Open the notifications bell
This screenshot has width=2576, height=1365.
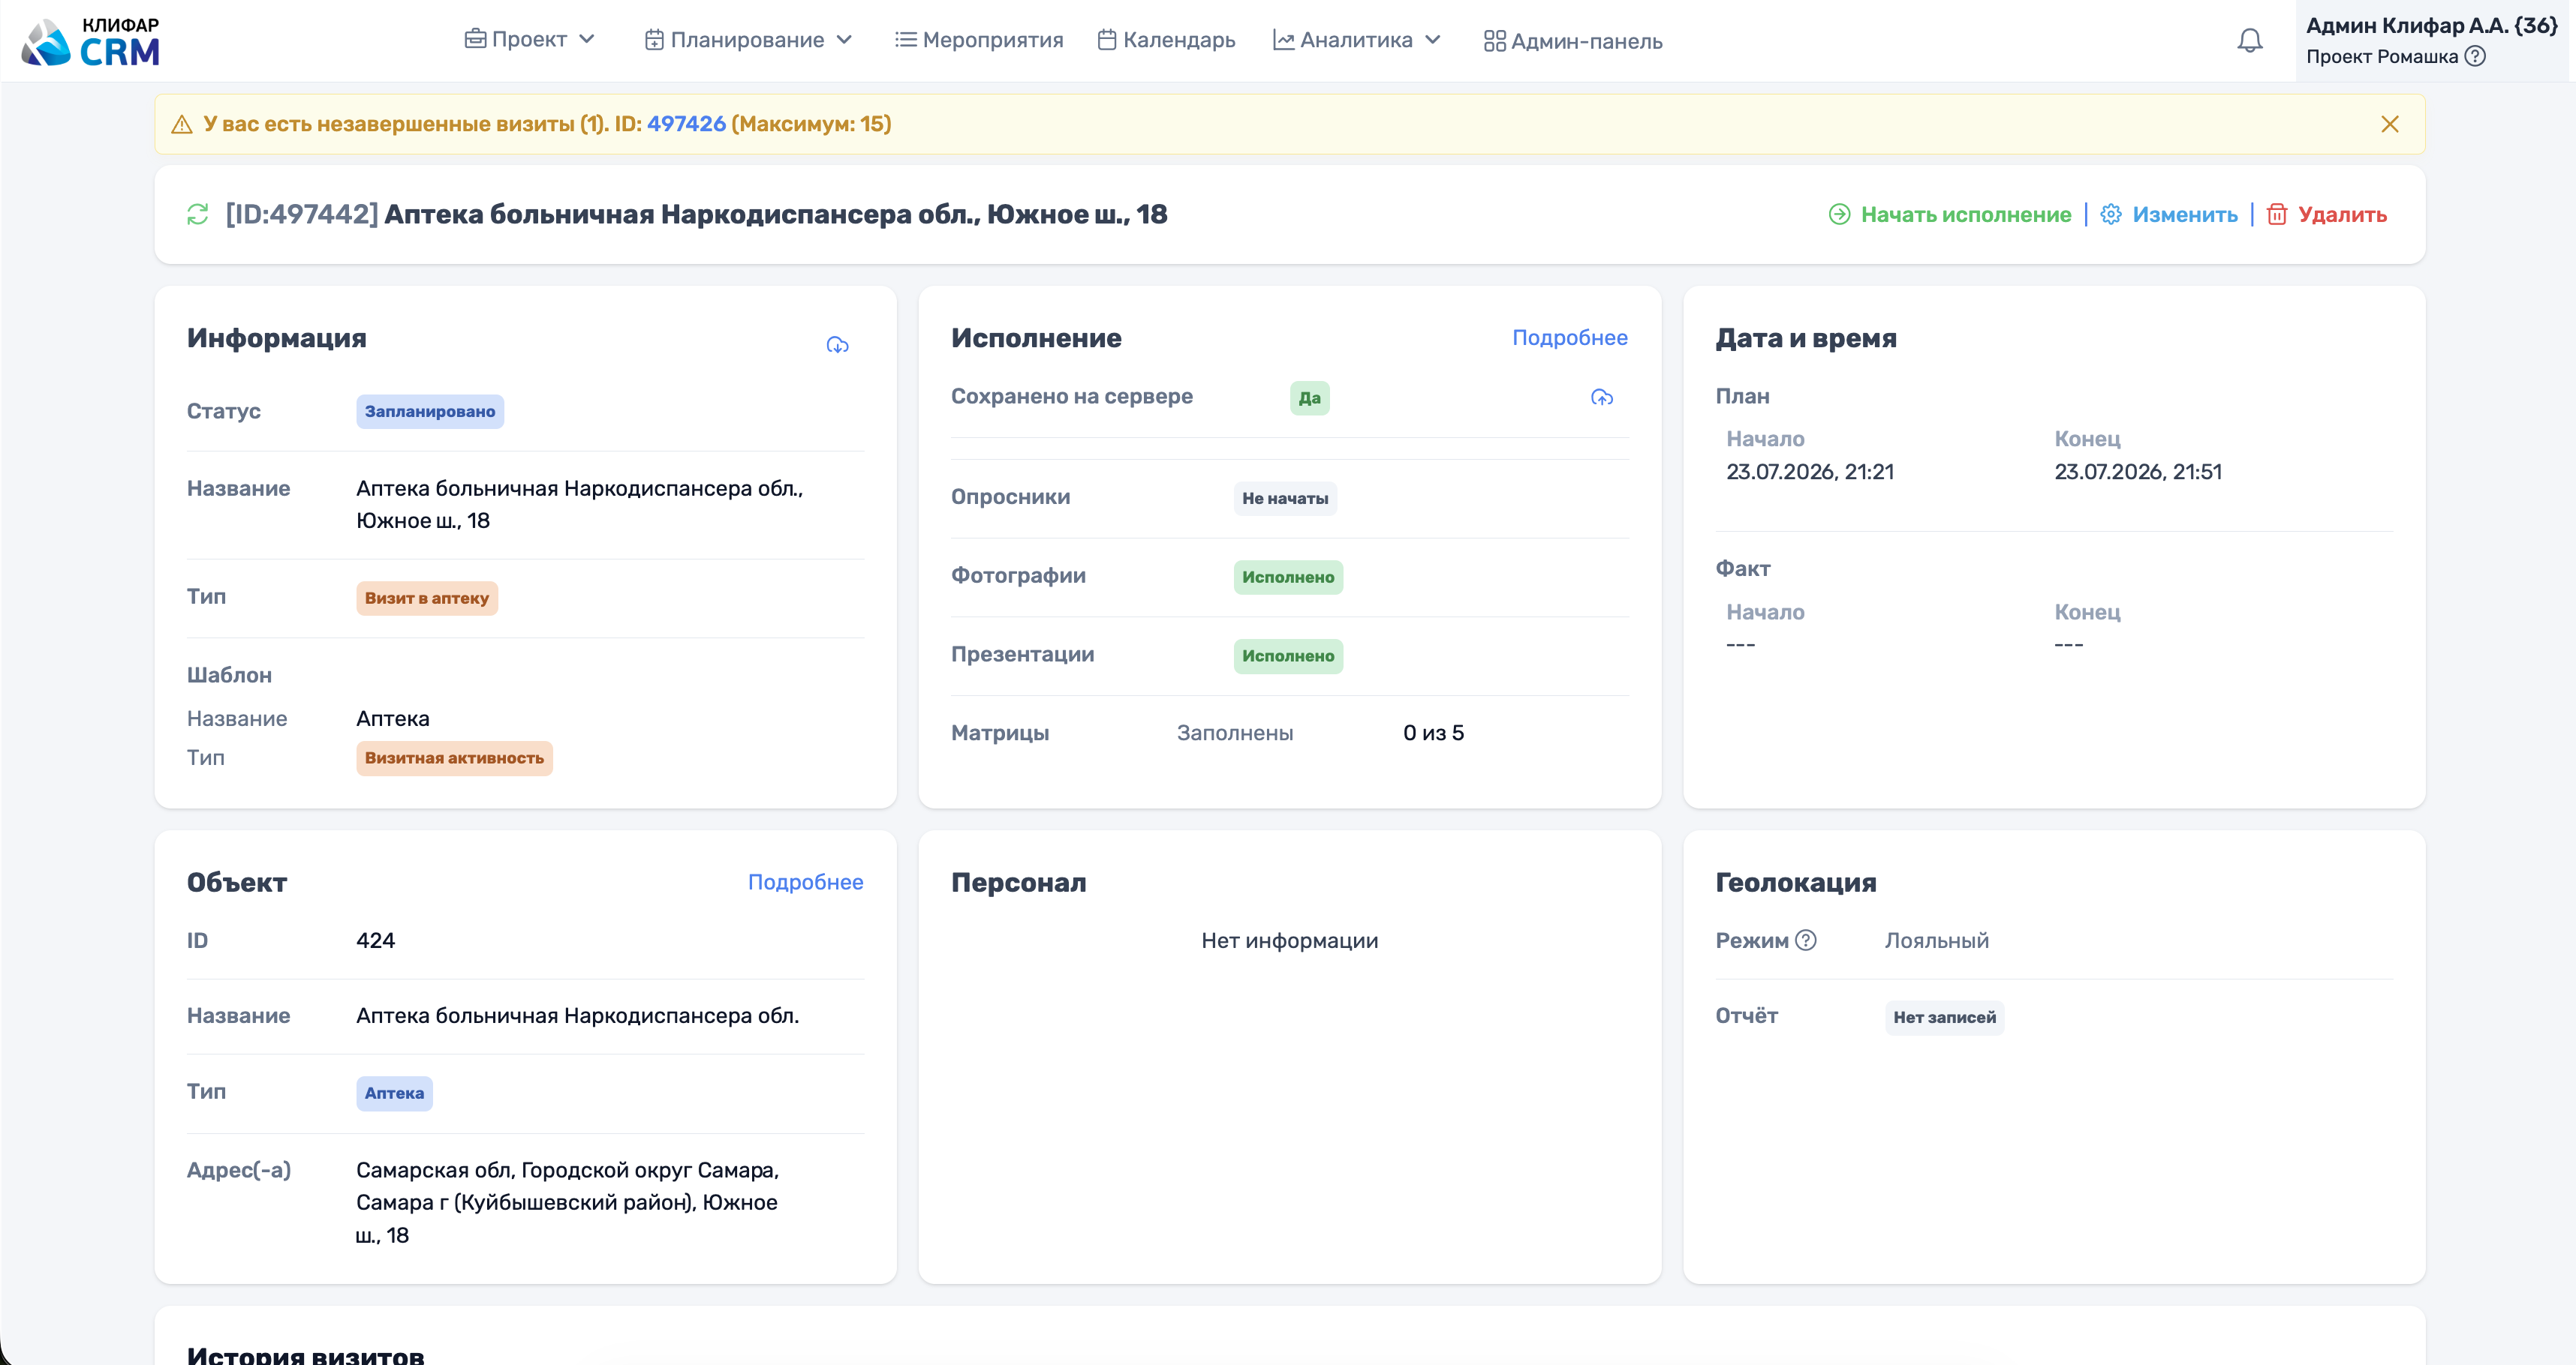(2249, 40)
